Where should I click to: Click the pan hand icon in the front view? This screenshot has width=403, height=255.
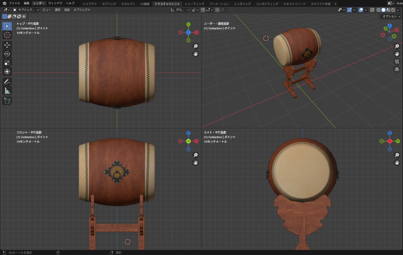pos(196,162)
